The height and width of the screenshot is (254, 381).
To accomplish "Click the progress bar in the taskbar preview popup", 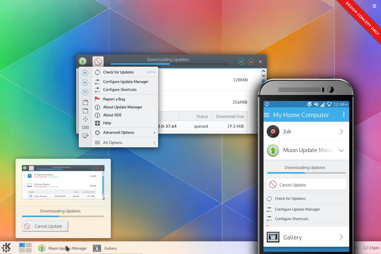I will [63, 217].
